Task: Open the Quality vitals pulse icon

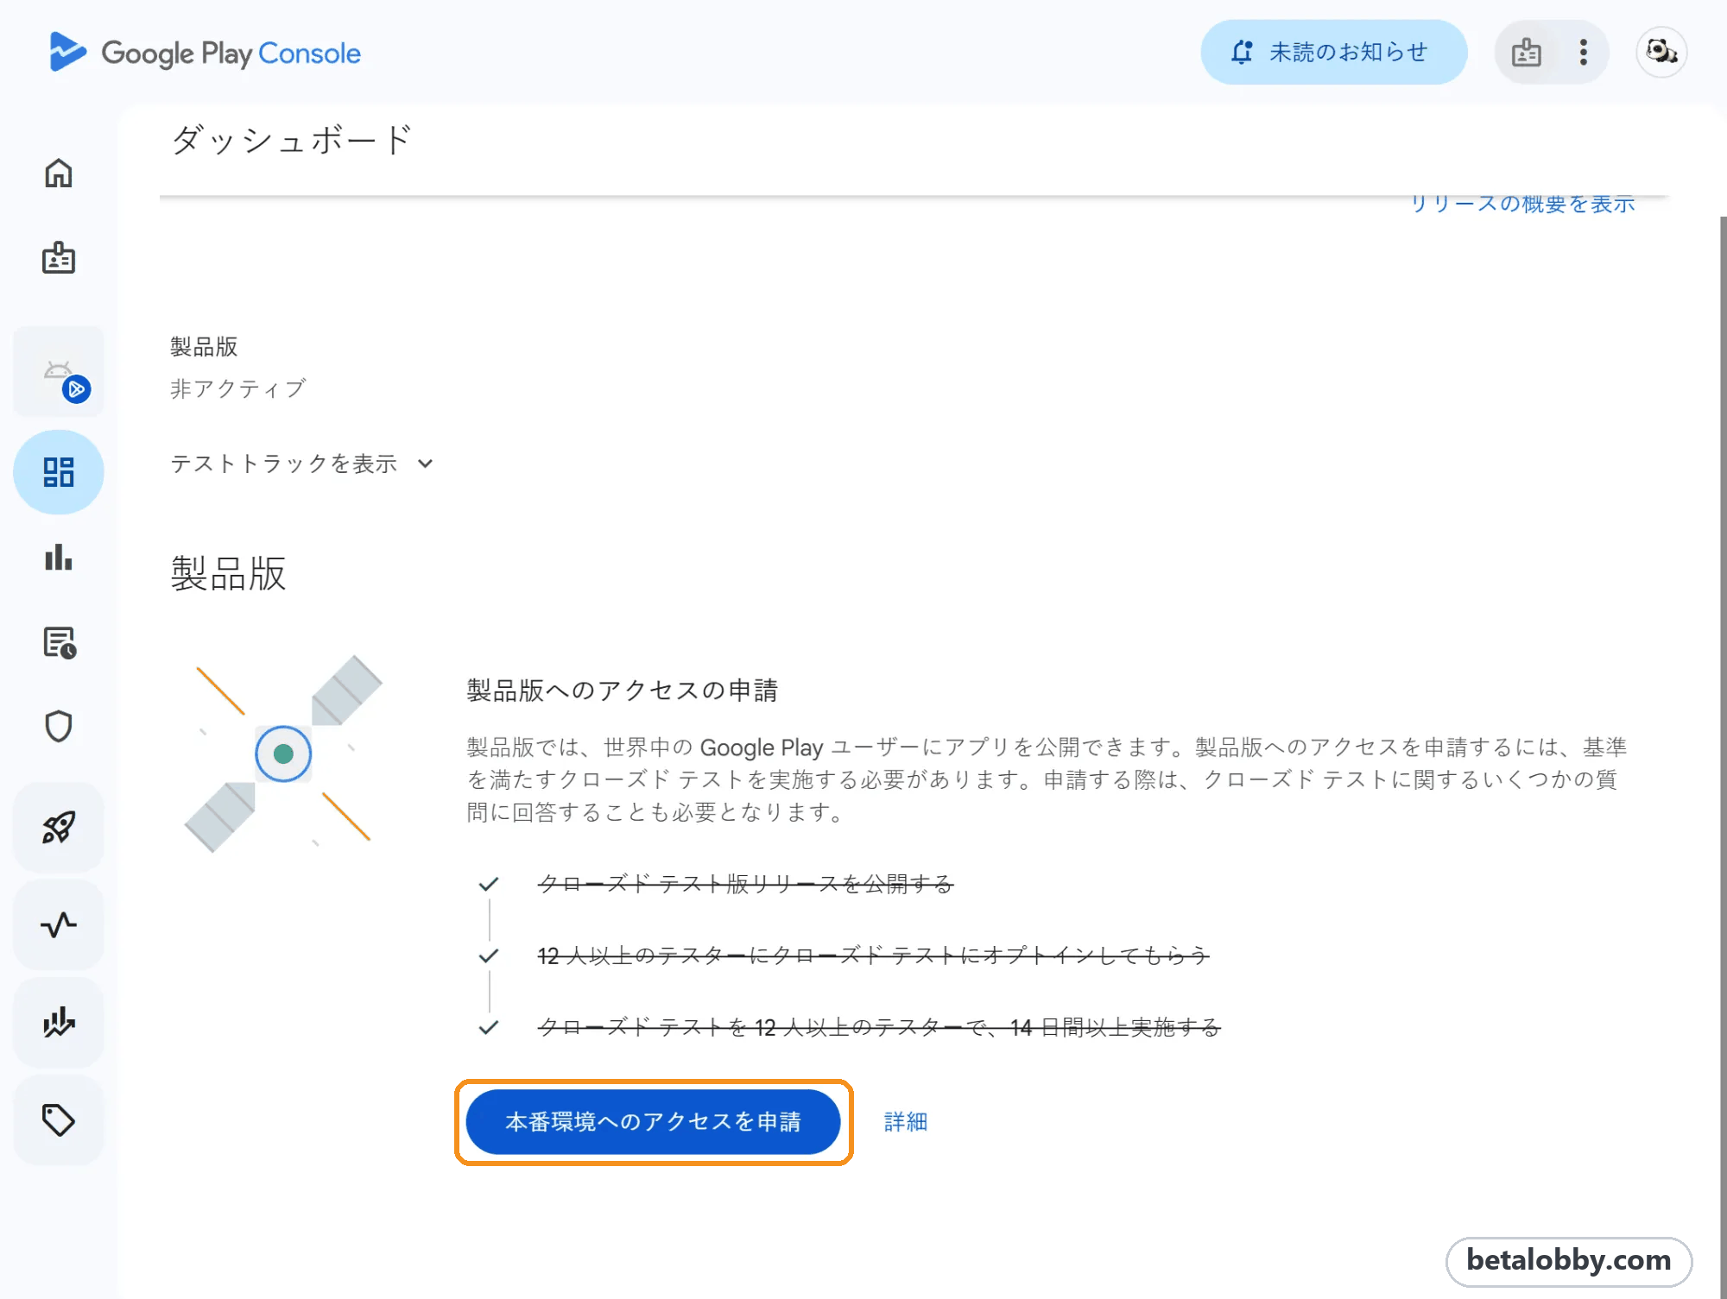Action: [x=59, y=925]
